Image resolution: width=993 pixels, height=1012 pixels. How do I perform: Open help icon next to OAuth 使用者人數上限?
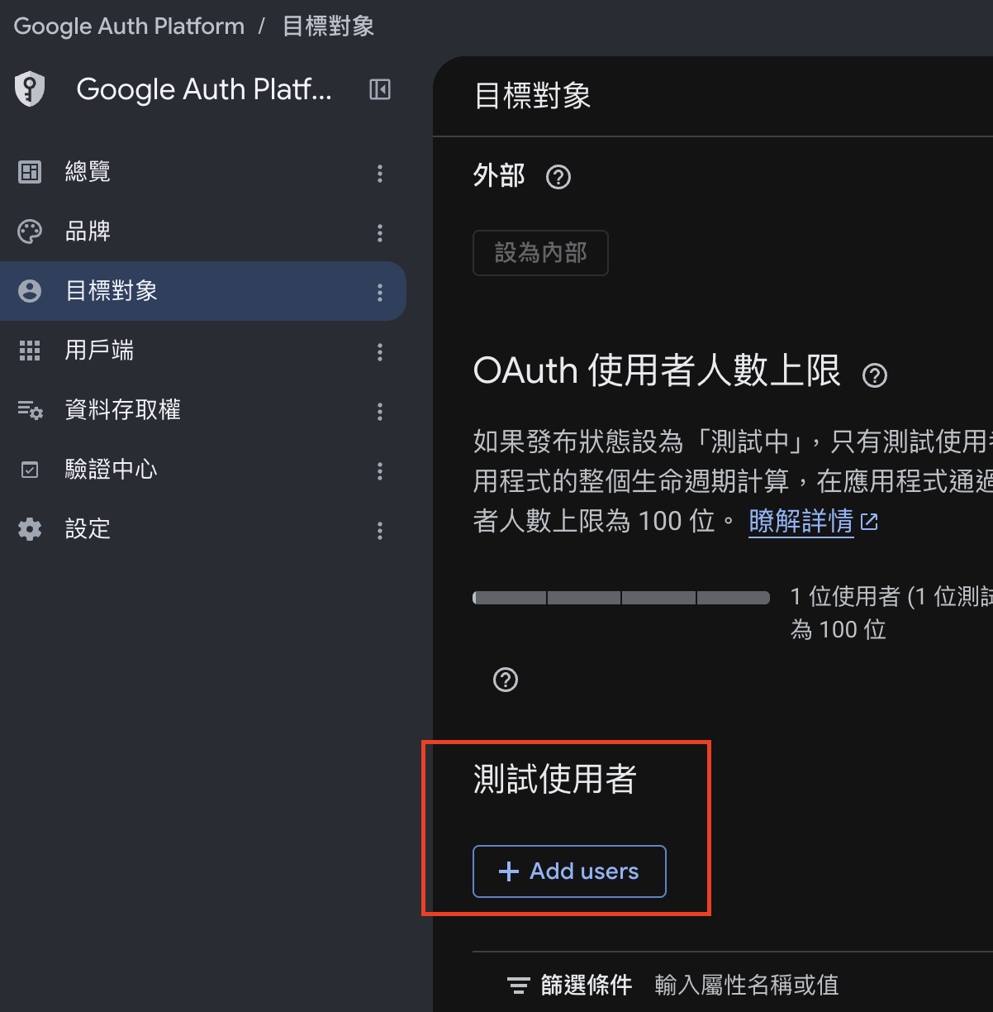point(875,376)
